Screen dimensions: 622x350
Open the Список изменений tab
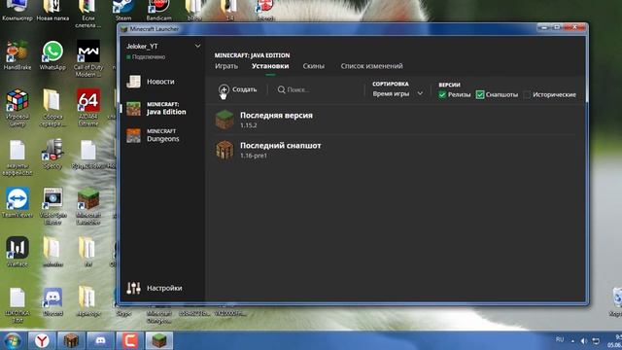click(371, 66)
